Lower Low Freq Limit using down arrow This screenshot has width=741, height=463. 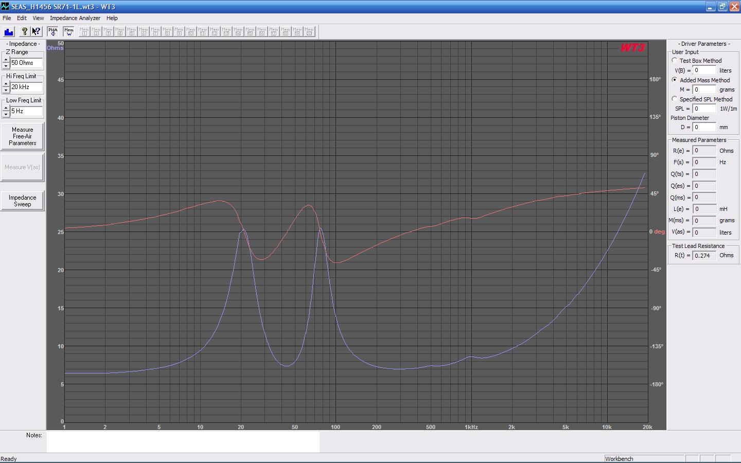[6, 114]
